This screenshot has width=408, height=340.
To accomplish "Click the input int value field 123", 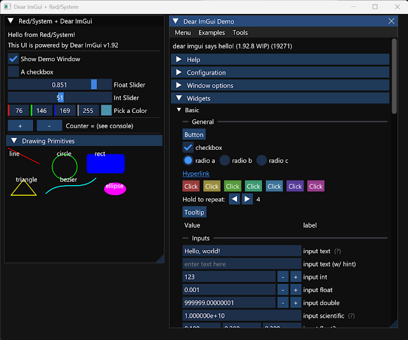I will [229, 277].
